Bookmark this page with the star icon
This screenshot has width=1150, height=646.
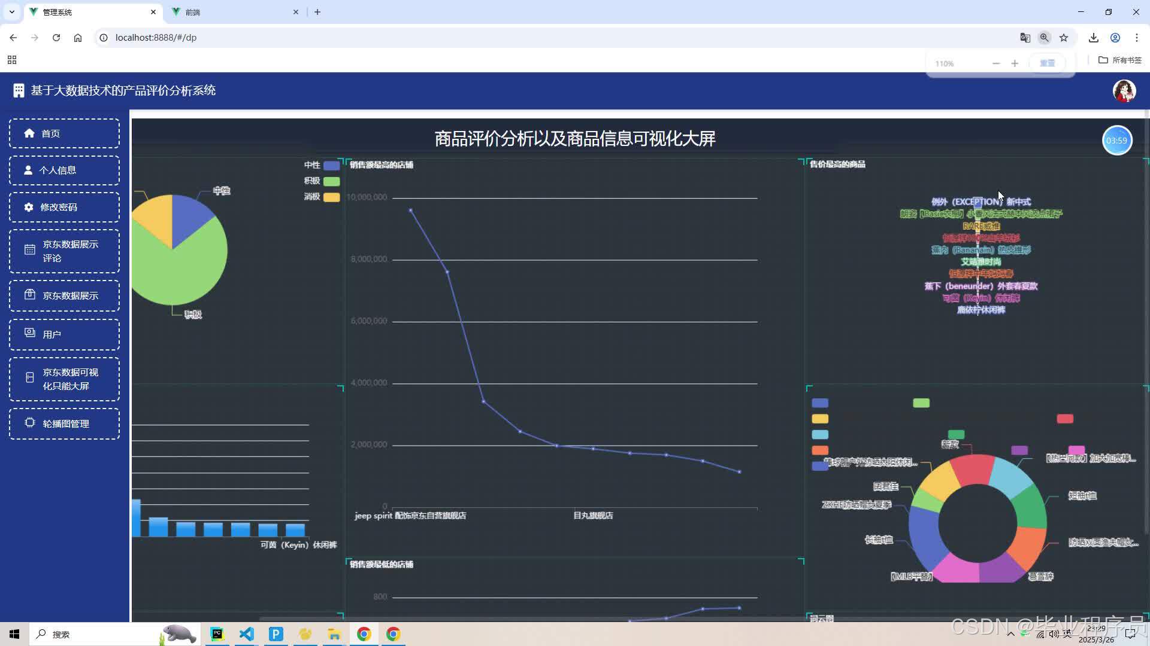[1064, 38]
